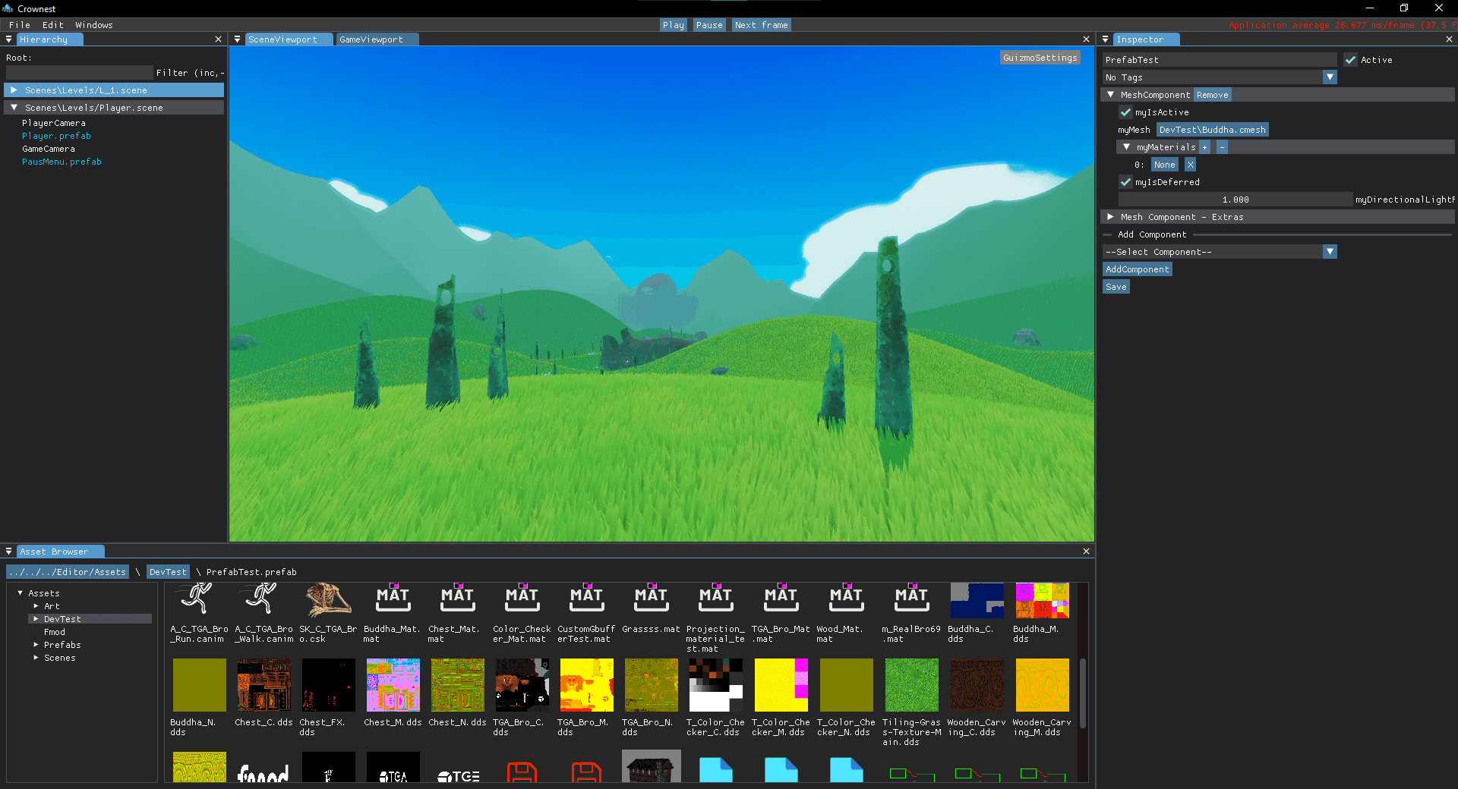Select the Tiling-Grass-Texture-Main.dds texture thumbnail
The width and height of the screenshot is (1458, 789).
[x=911, y=685]
